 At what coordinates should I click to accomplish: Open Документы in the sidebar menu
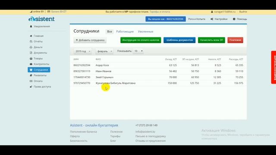[x=40, y=53]
